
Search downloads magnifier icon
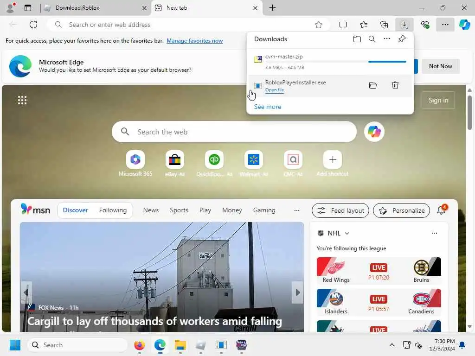372,39
